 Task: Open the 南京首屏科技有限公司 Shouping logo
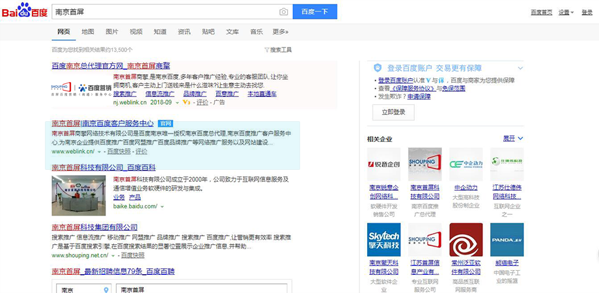(x=425, y=164)
